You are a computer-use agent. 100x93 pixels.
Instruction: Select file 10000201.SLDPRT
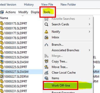(15, 43)
